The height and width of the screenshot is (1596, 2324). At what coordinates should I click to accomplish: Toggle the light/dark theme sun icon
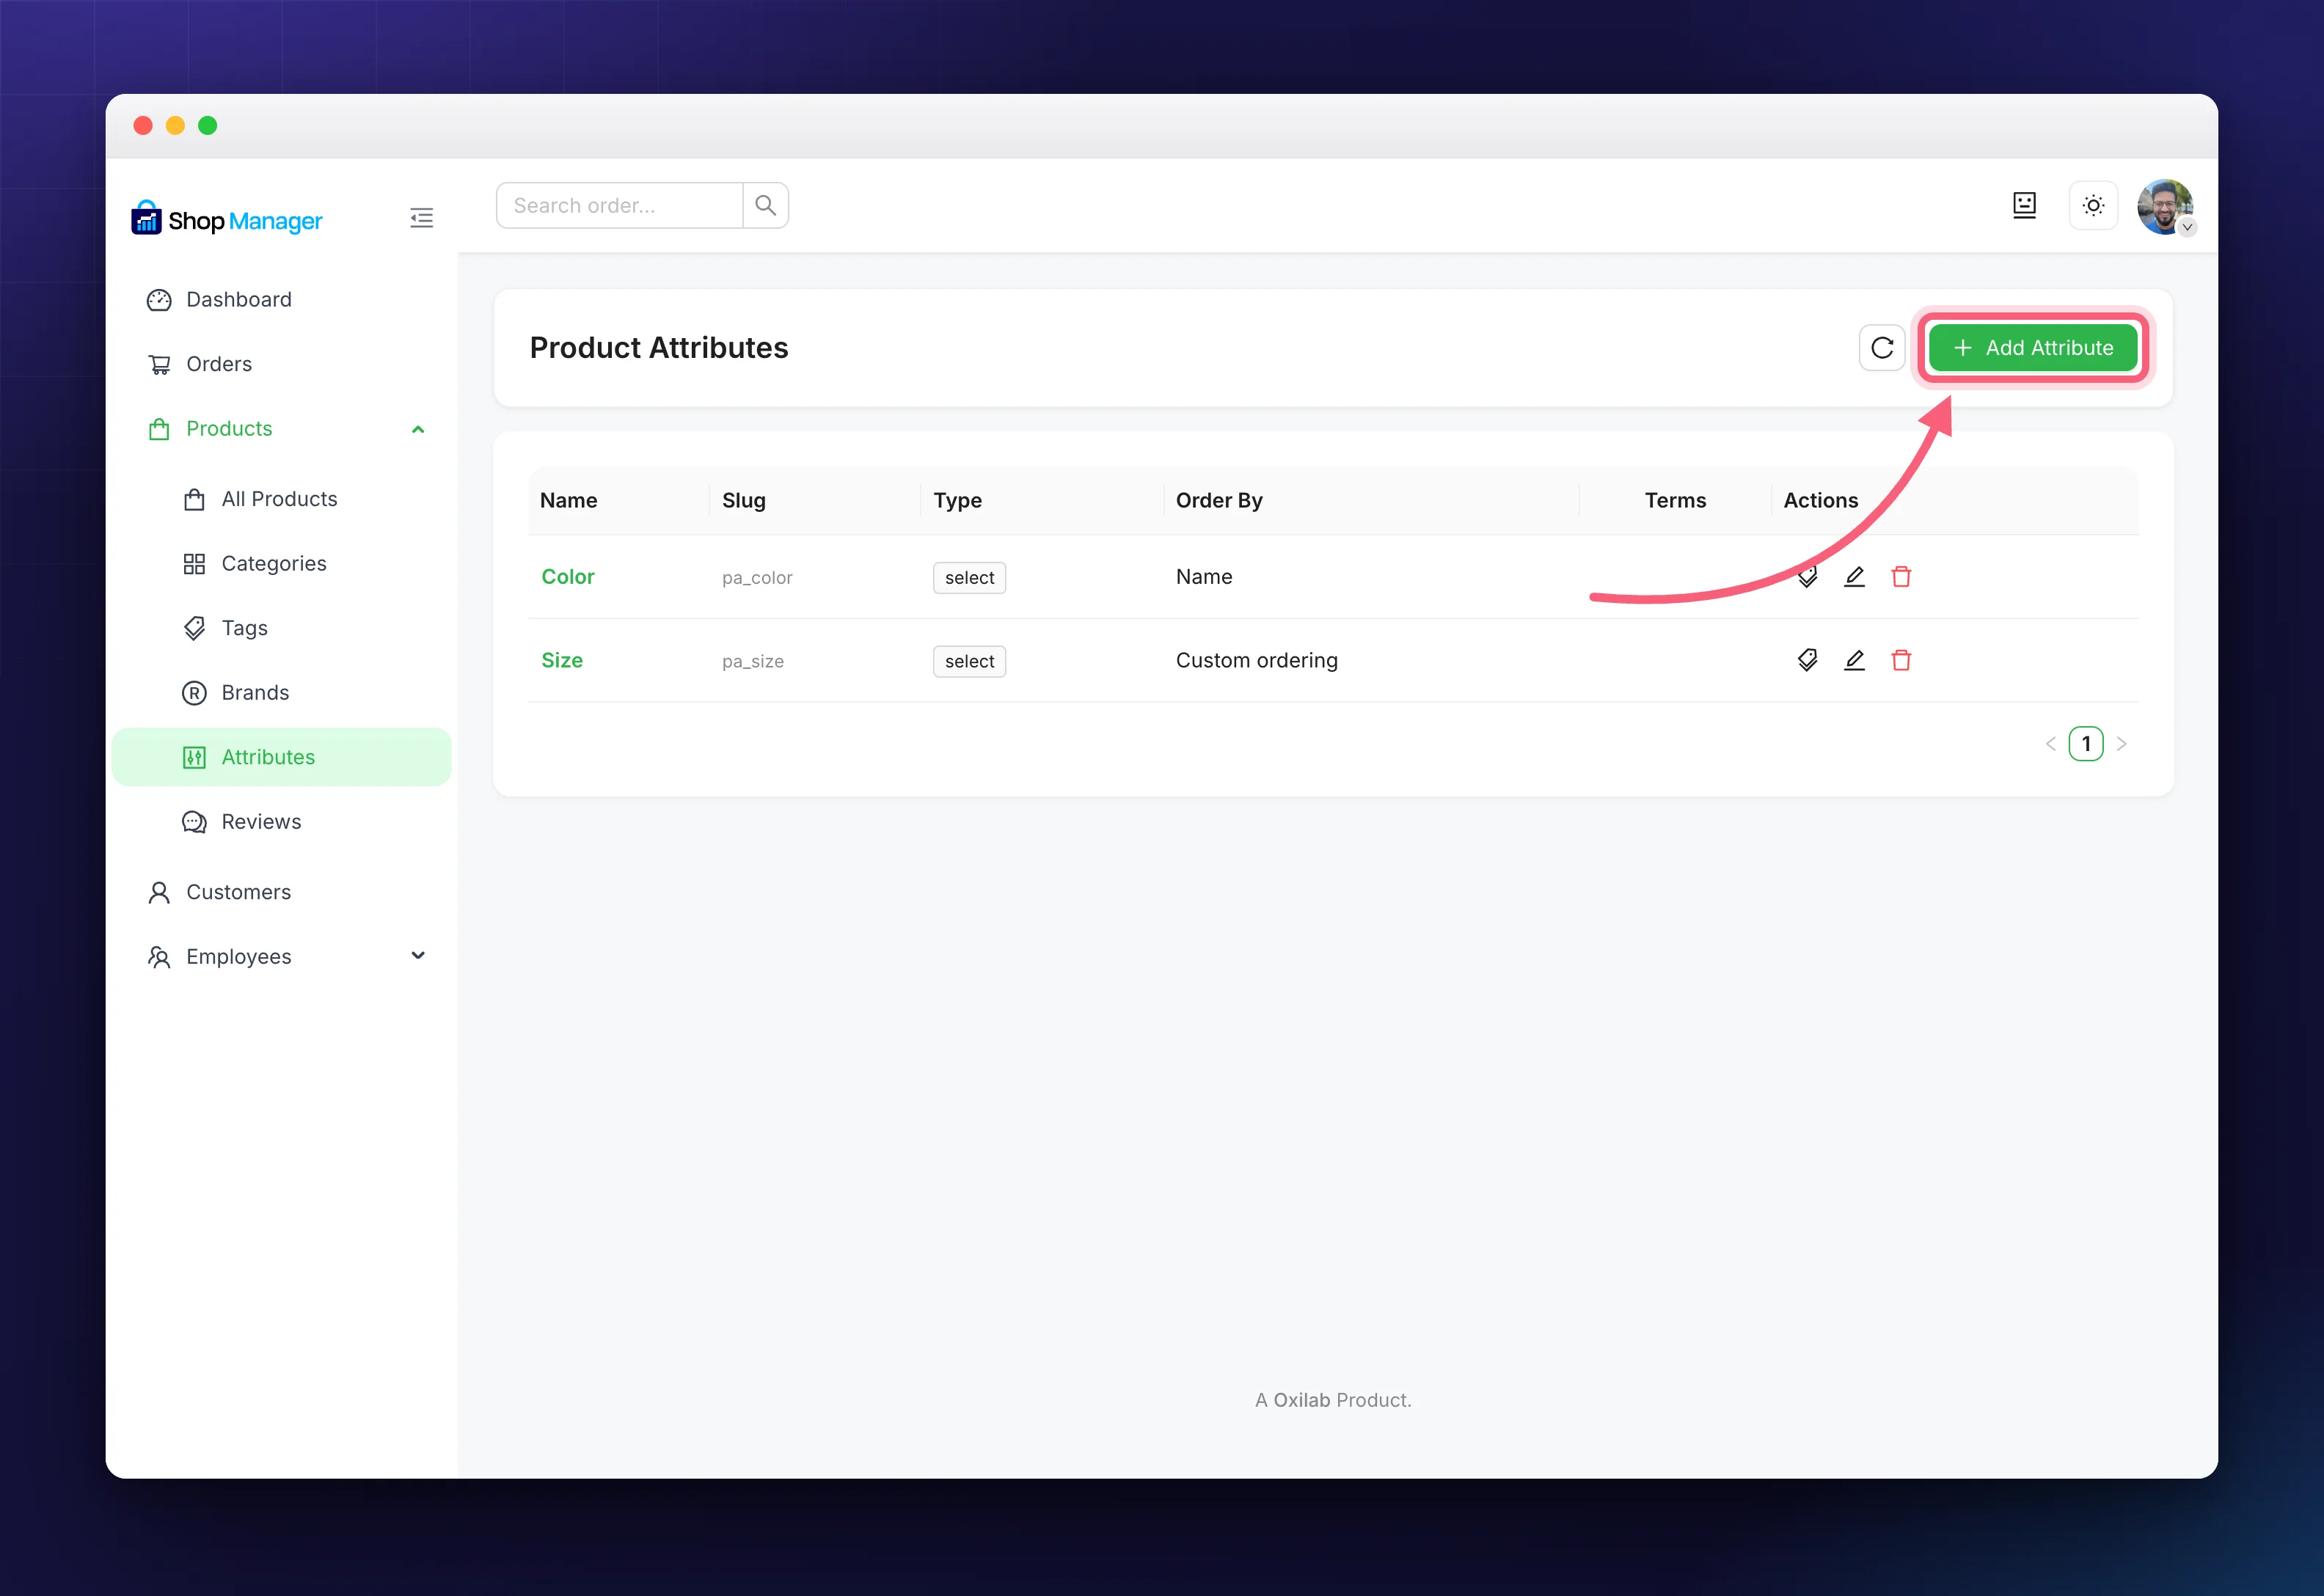click(x=2093, y=205)
